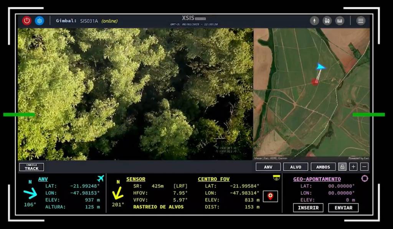Enable ANV map follow mode

click(268, 167)
